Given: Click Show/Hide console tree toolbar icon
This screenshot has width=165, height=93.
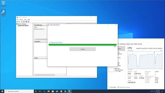Looking at the screenshot, I should tap(24, 22).
